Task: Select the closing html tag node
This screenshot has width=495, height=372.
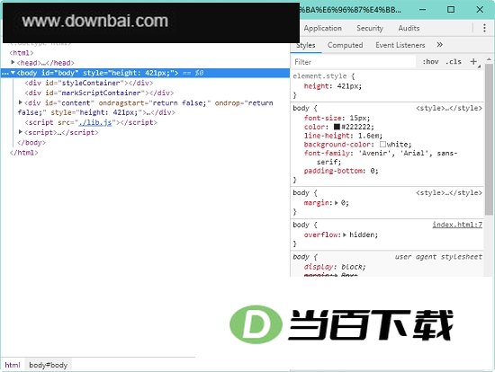Action: [24, 153]
